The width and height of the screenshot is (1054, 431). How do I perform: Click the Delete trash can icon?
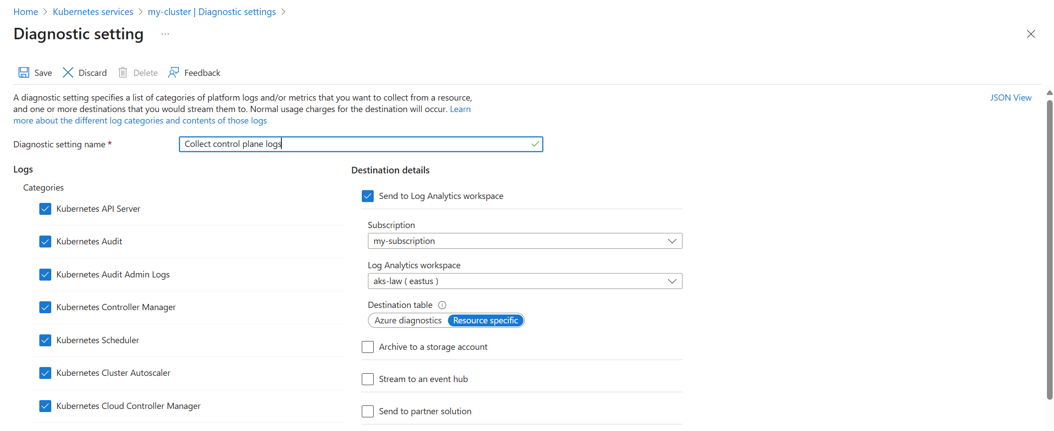[x=123, y=73]
